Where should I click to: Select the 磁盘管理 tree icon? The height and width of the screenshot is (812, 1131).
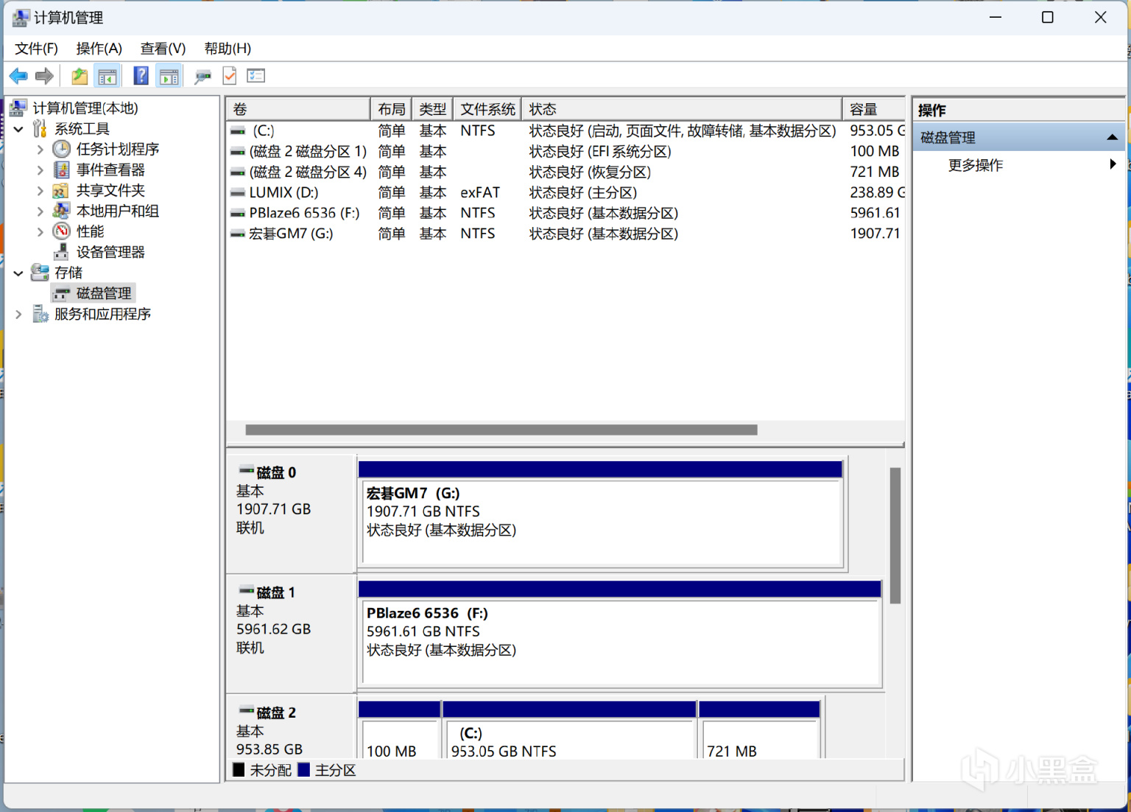click(62, 294)
